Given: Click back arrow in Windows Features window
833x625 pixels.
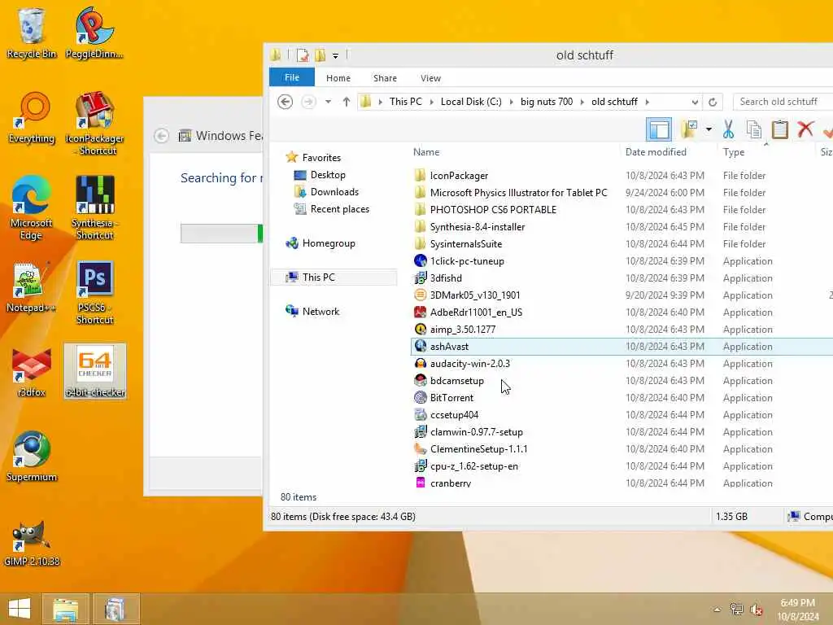Looking at the screenshot, I should (x=162, y=136).
